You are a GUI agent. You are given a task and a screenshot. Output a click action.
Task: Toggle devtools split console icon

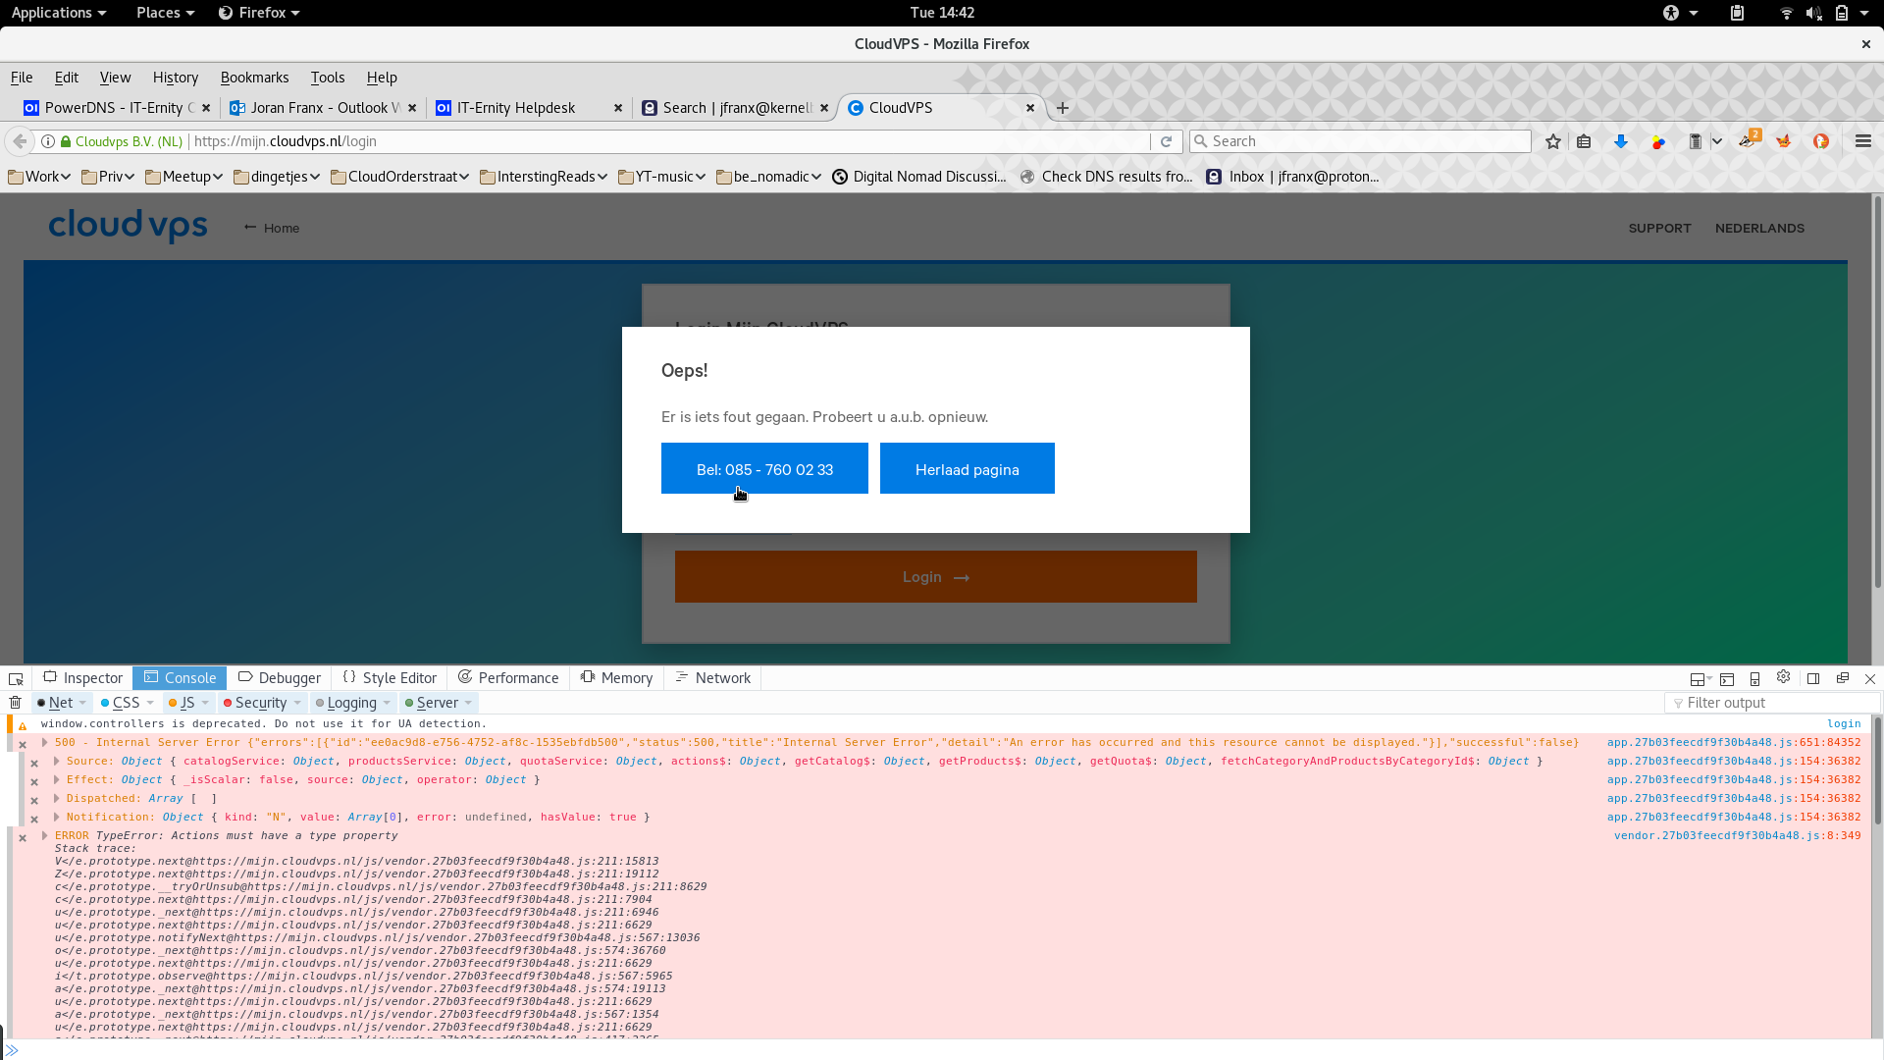point(1727,678)
